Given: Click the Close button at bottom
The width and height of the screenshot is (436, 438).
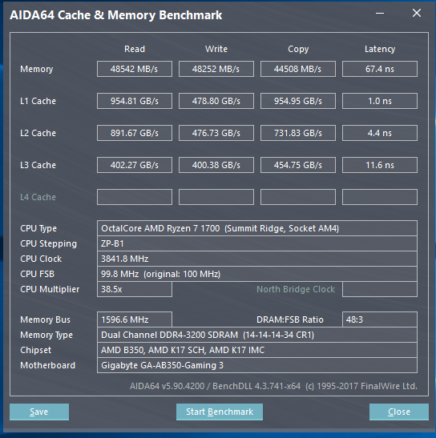Looking at the screenshot, I should click(399, 412).
